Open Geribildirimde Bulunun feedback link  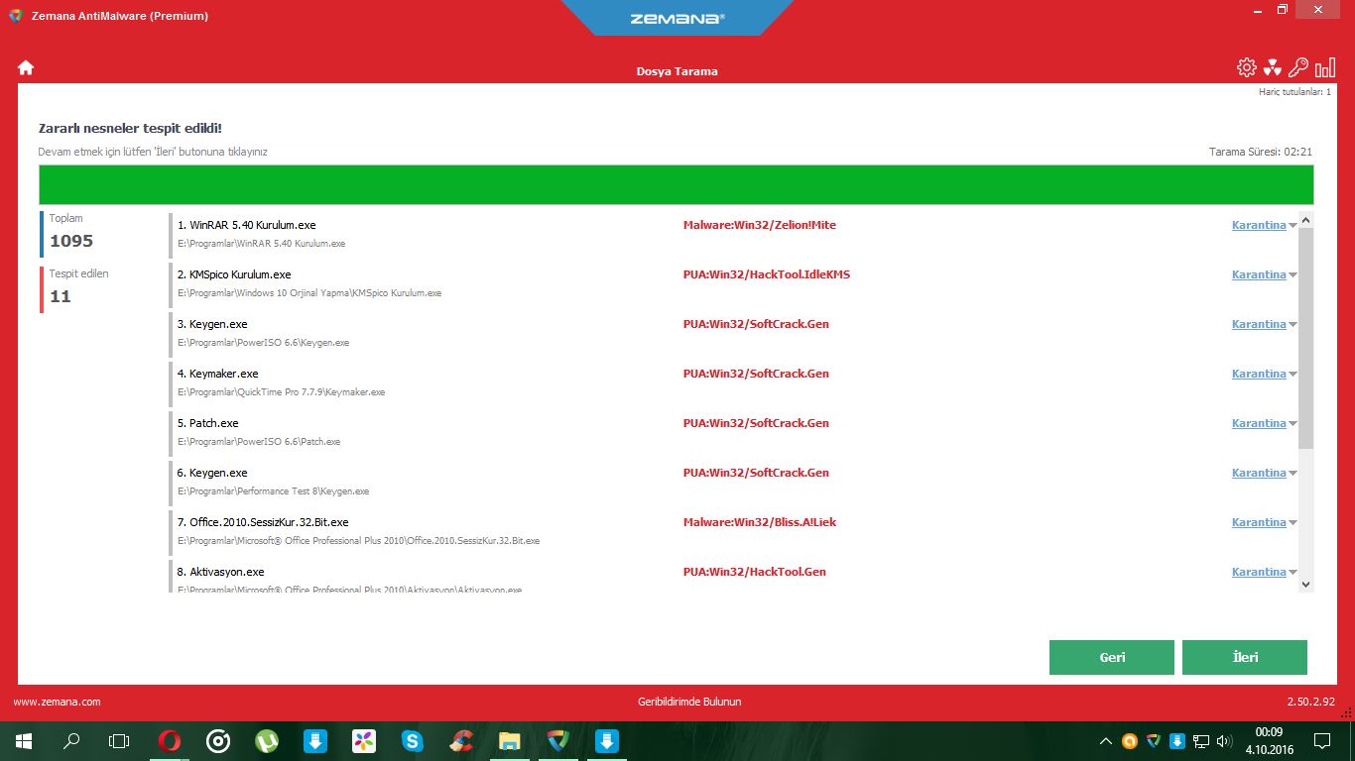[689, 702]
